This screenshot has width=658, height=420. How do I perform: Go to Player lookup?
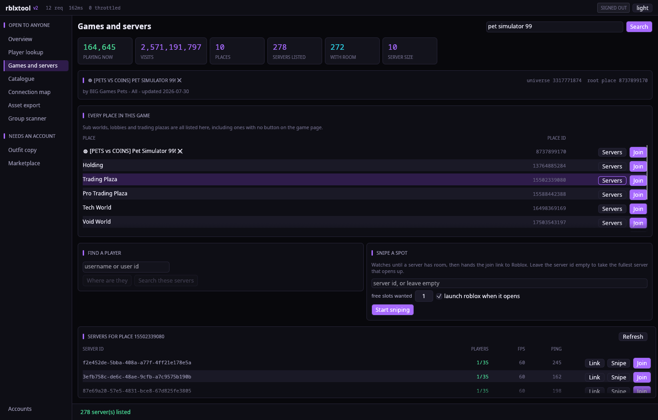pos(36,52)
